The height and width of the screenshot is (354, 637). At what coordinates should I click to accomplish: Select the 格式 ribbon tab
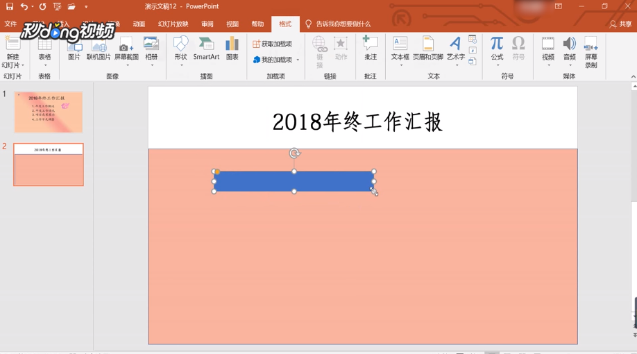point(285,24)
